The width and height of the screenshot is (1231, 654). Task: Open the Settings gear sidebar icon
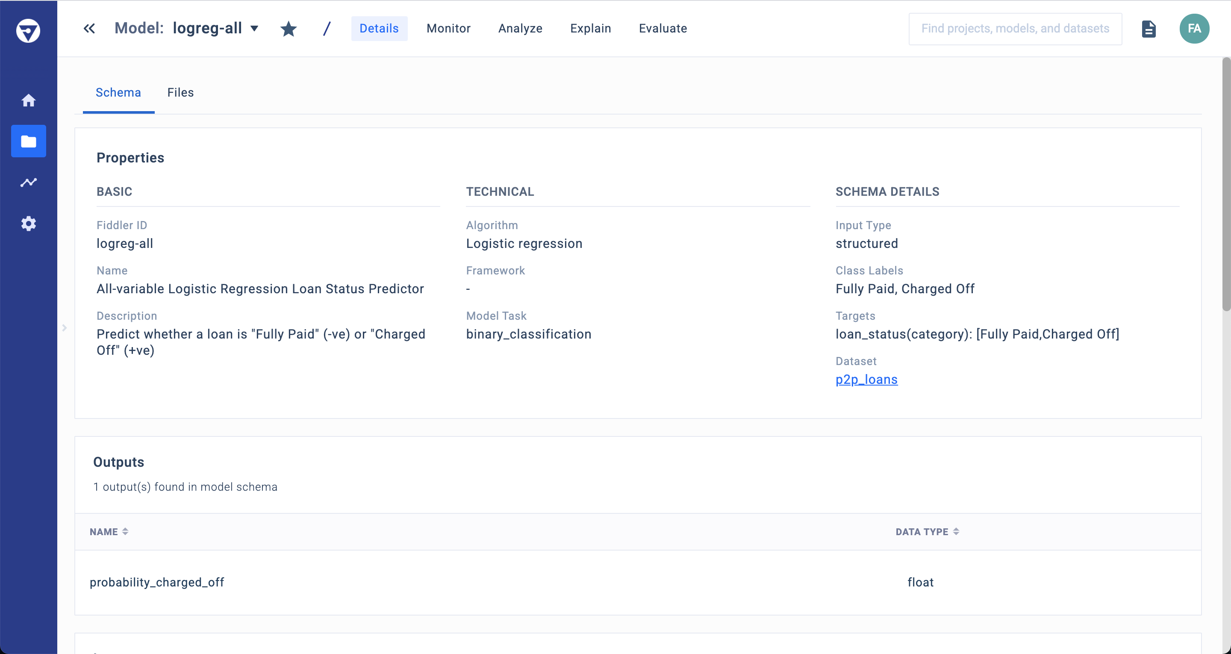coord(29,223)
